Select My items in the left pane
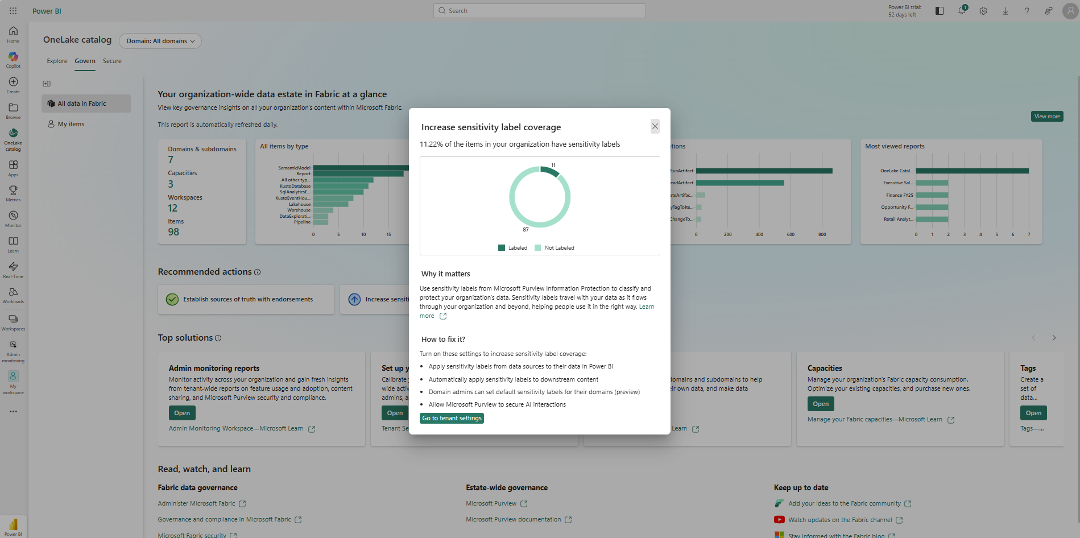1080x538 pixels. coord(86,124)
